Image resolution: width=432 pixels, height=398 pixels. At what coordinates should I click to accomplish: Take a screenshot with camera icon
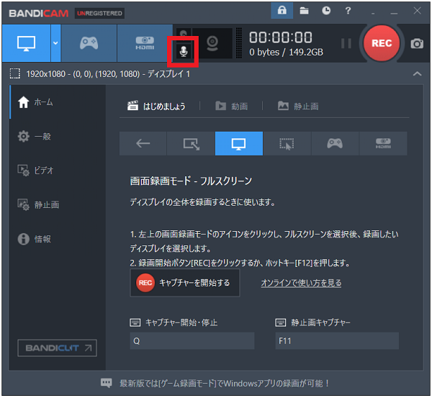[417, 43]
